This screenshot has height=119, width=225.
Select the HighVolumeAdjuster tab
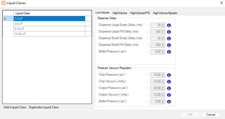(x=165, y=13)
